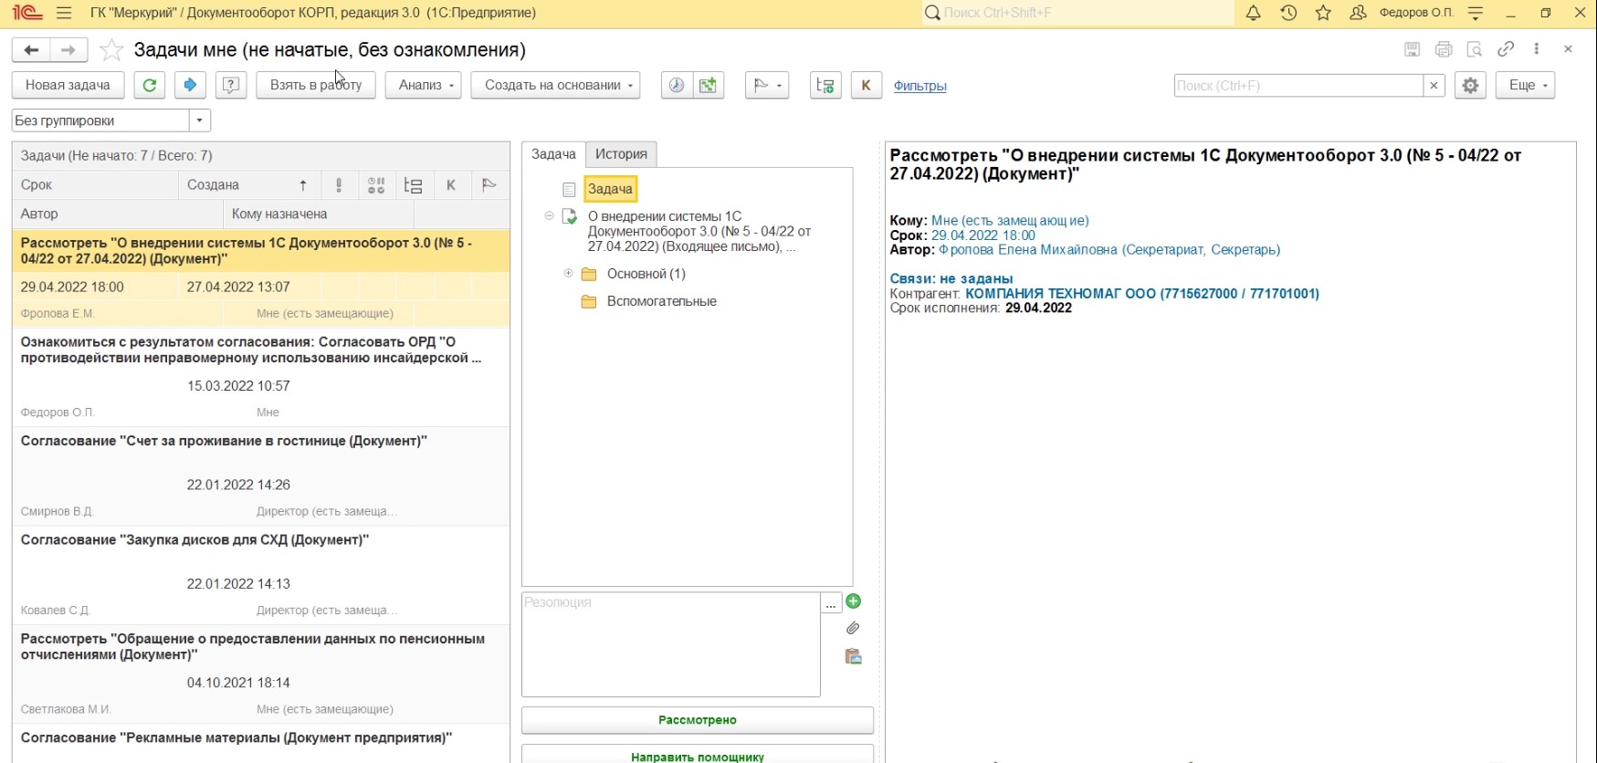
Task: Open the service menu lines icon
Action: [x=1476, y=13]
